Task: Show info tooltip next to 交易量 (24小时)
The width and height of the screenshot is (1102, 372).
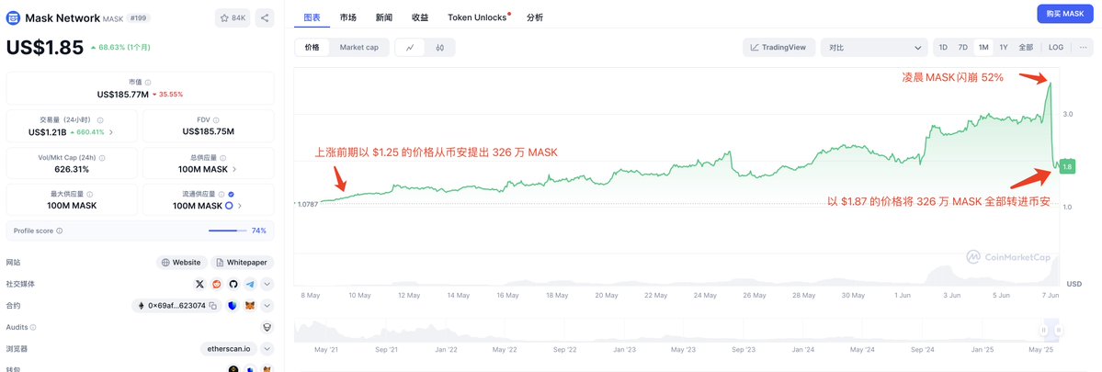Action: pyautogui.click(x=100, y=120)
